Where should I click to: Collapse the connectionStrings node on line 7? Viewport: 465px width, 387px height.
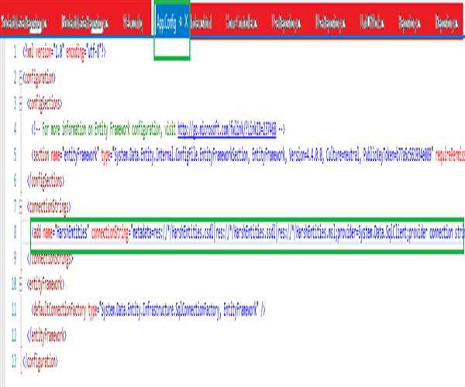click(x=20, y=207)
